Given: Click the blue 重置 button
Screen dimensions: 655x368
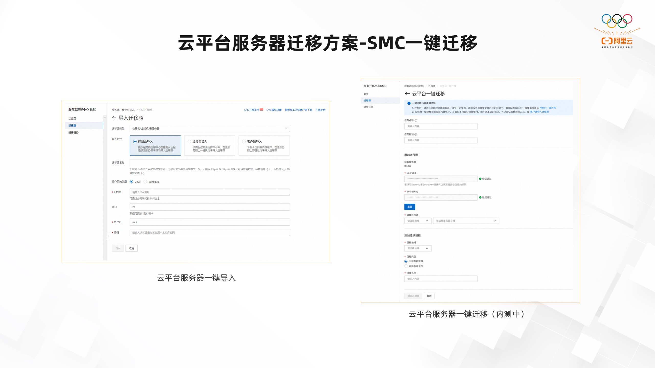Looking at the screenshot, I should point(410,207).
